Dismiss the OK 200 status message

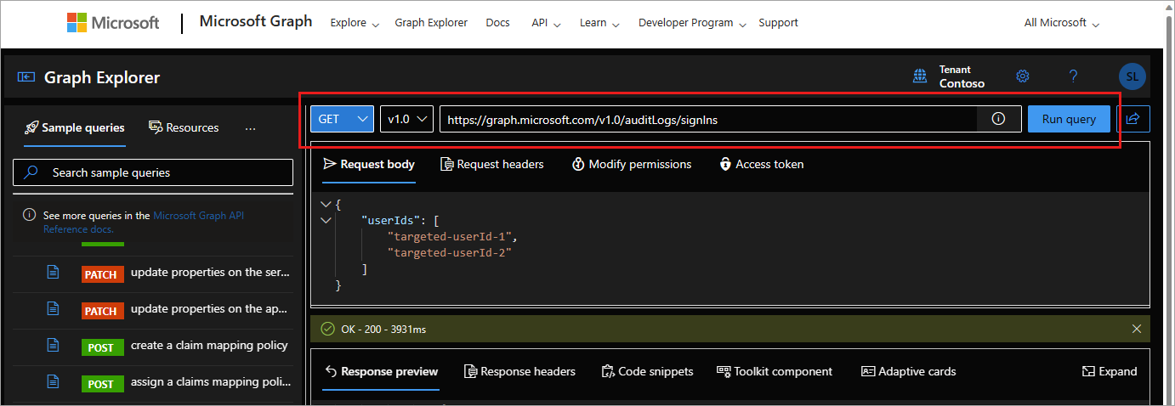click(x=1137, y=329)
